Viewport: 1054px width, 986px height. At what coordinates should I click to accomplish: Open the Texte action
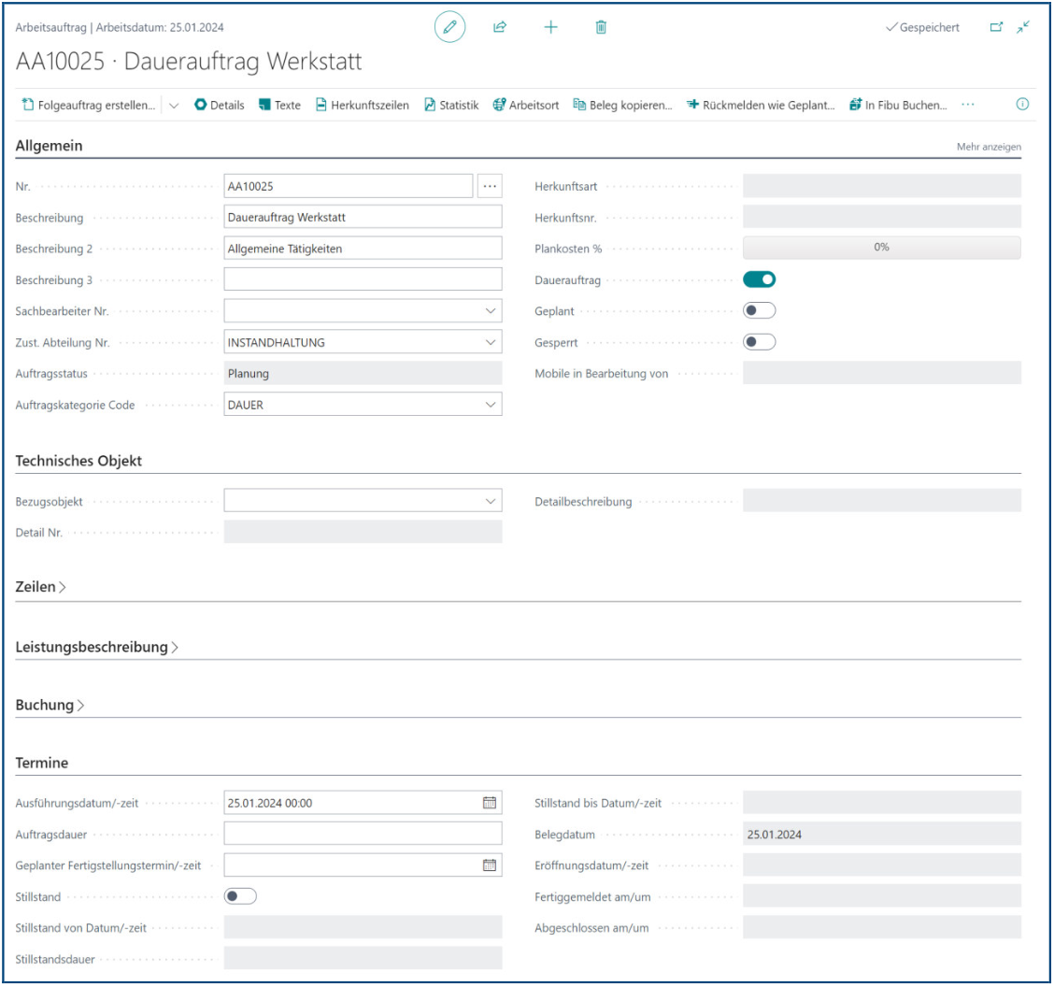click(279, 105)
